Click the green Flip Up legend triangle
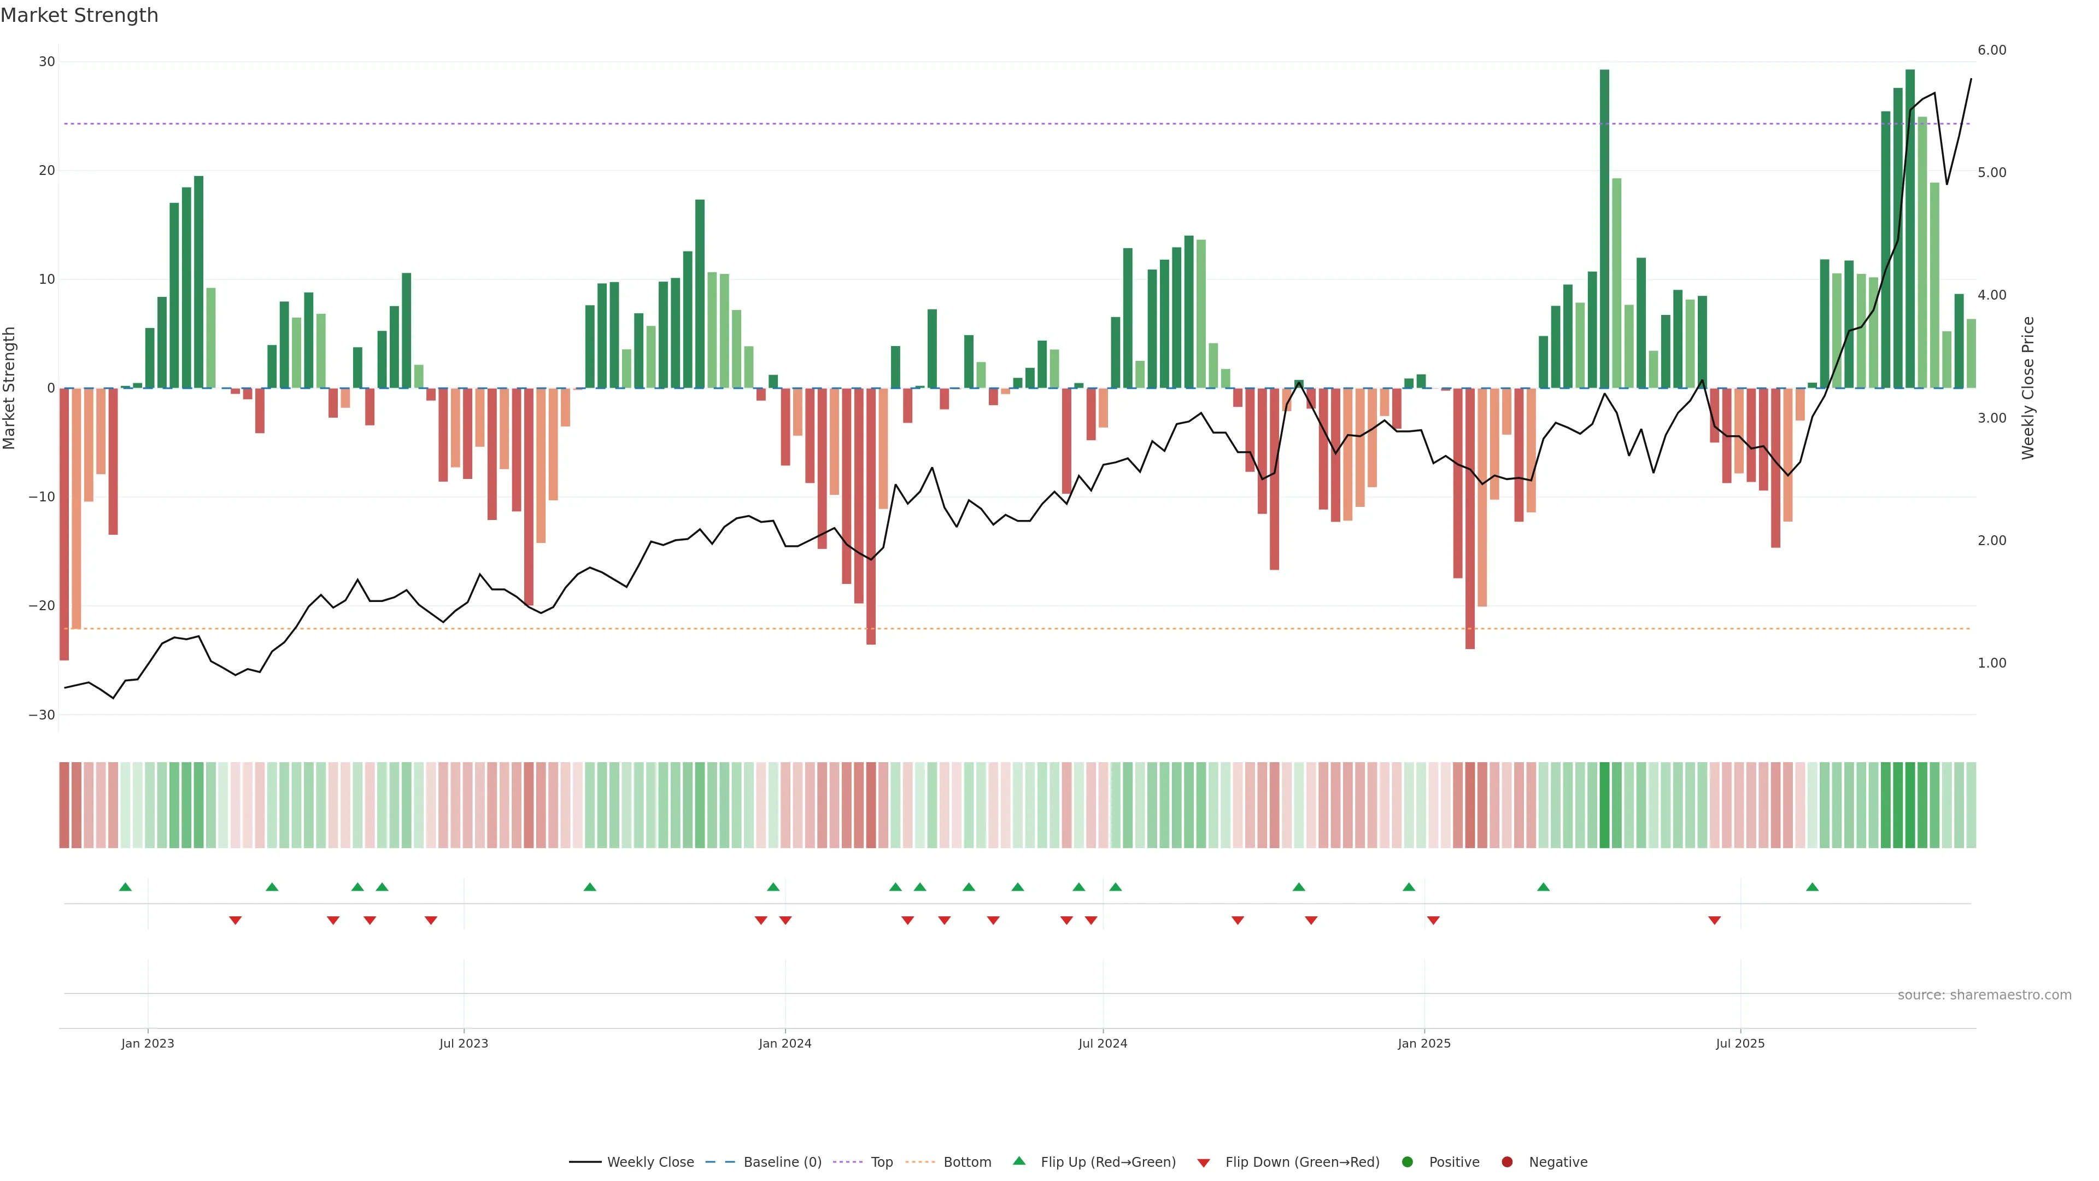 1018,1161
